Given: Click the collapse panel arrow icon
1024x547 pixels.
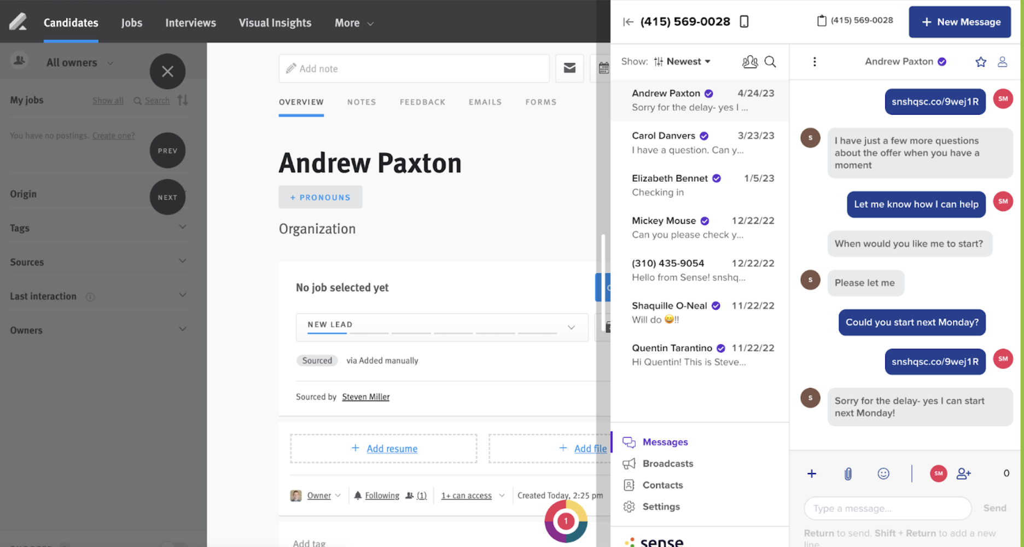Looking at the screenshot, I should tap(628, 22).
